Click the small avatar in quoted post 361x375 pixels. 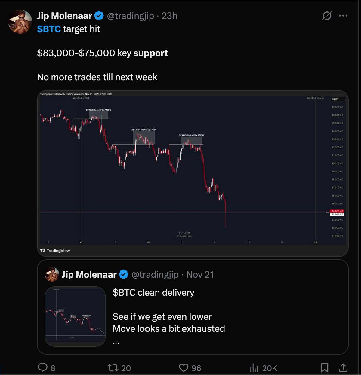[52, 274]
